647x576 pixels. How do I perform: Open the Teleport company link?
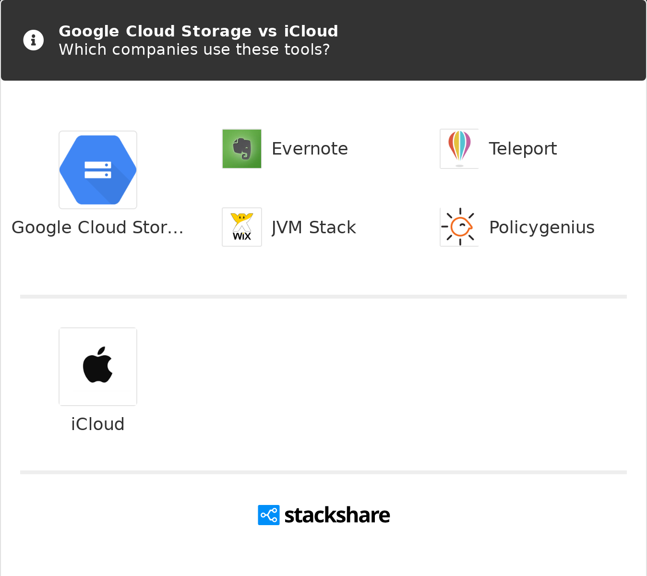523,149
